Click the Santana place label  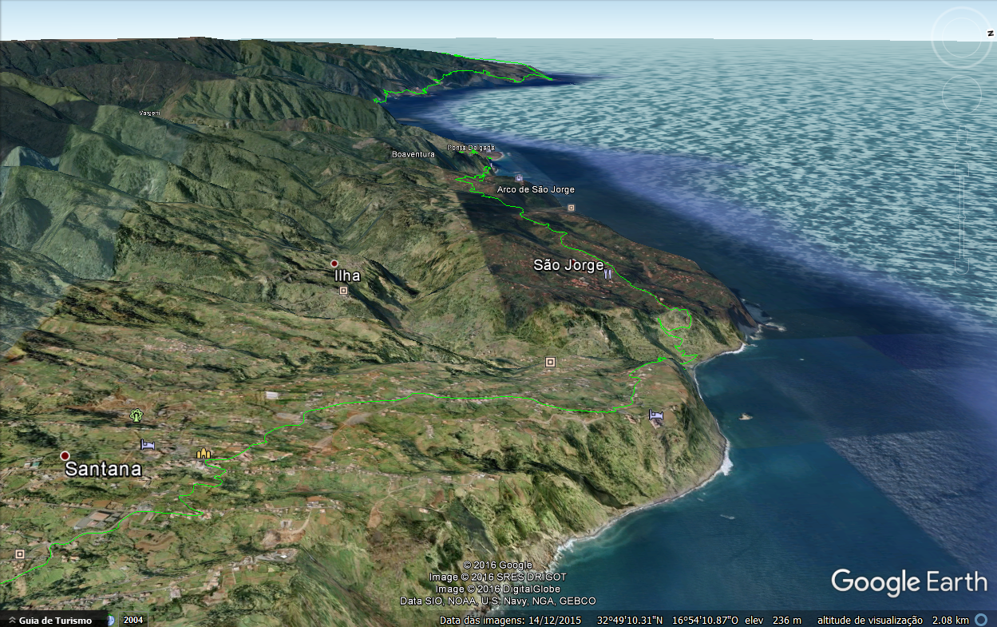[x=103, y=469]
